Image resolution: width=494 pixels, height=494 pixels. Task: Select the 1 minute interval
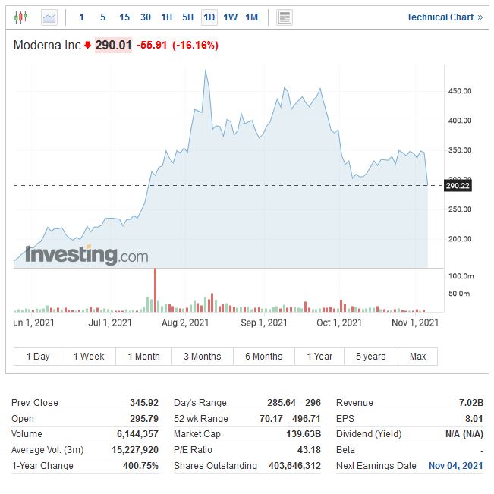(82, 17)
